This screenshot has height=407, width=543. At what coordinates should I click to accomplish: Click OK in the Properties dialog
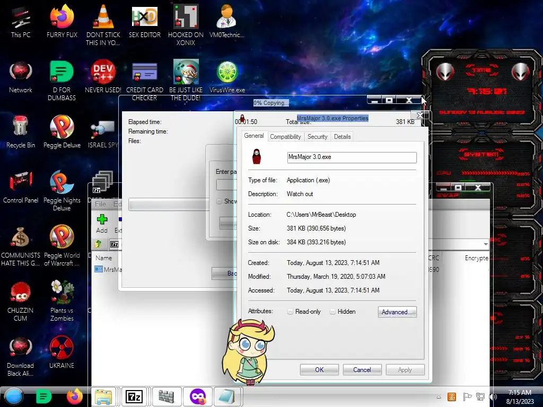coord(319,369)
